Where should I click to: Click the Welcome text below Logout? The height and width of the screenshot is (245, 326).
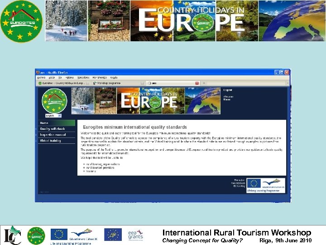pos(228,97)
